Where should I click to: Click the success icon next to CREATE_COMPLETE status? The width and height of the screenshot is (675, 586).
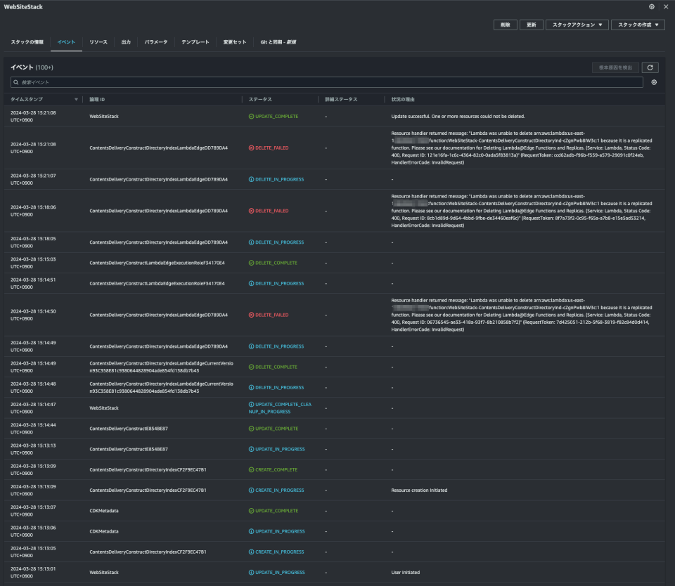pos(251,469)
